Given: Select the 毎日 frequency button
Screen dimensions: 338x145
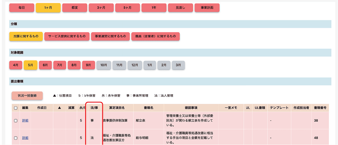Looking at the screenshot, I should click(x=22, y=8).
